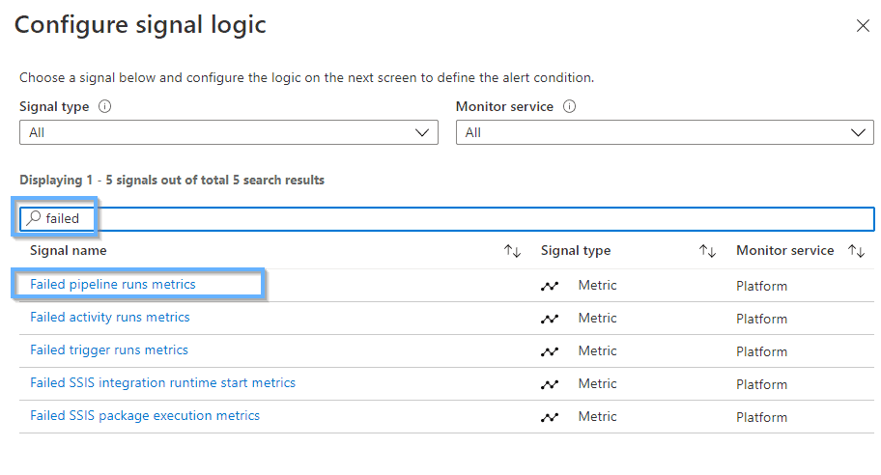The width and height of the screenshot is (881, 475).
Task: Click the Signal name column header
Action: (x=68, y=250)
